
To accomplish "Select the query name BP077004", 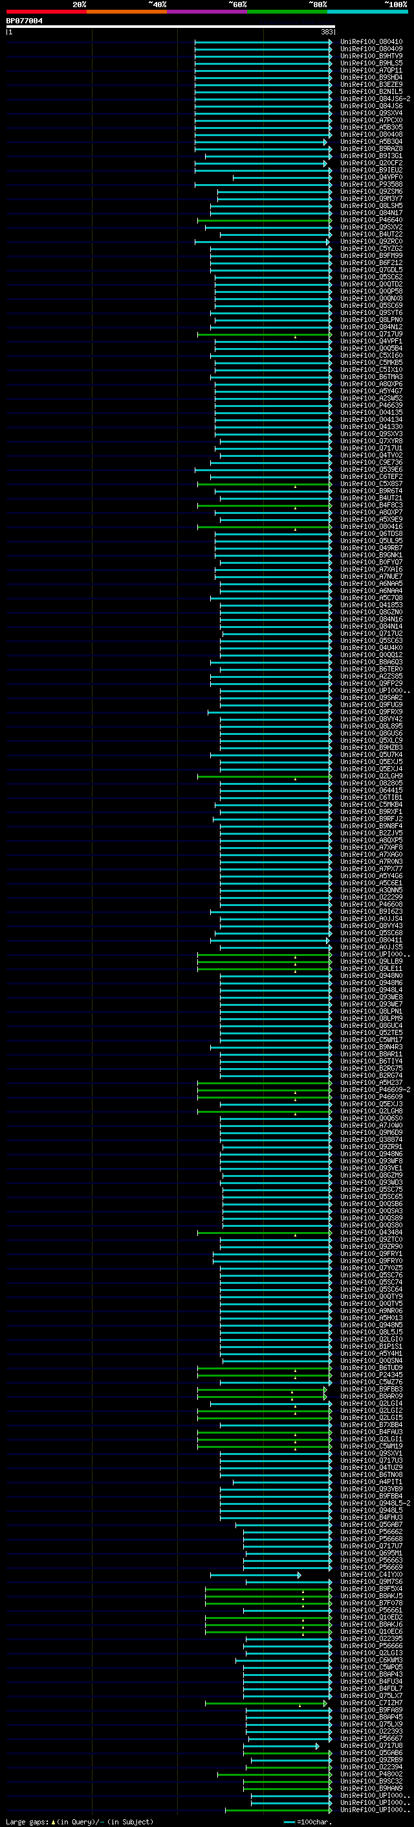I will click(x=24, y=21).
